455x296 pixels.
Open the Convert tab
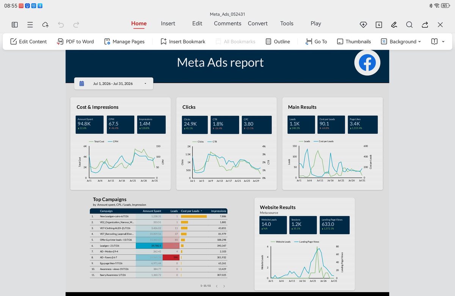[x=258, y=23]
